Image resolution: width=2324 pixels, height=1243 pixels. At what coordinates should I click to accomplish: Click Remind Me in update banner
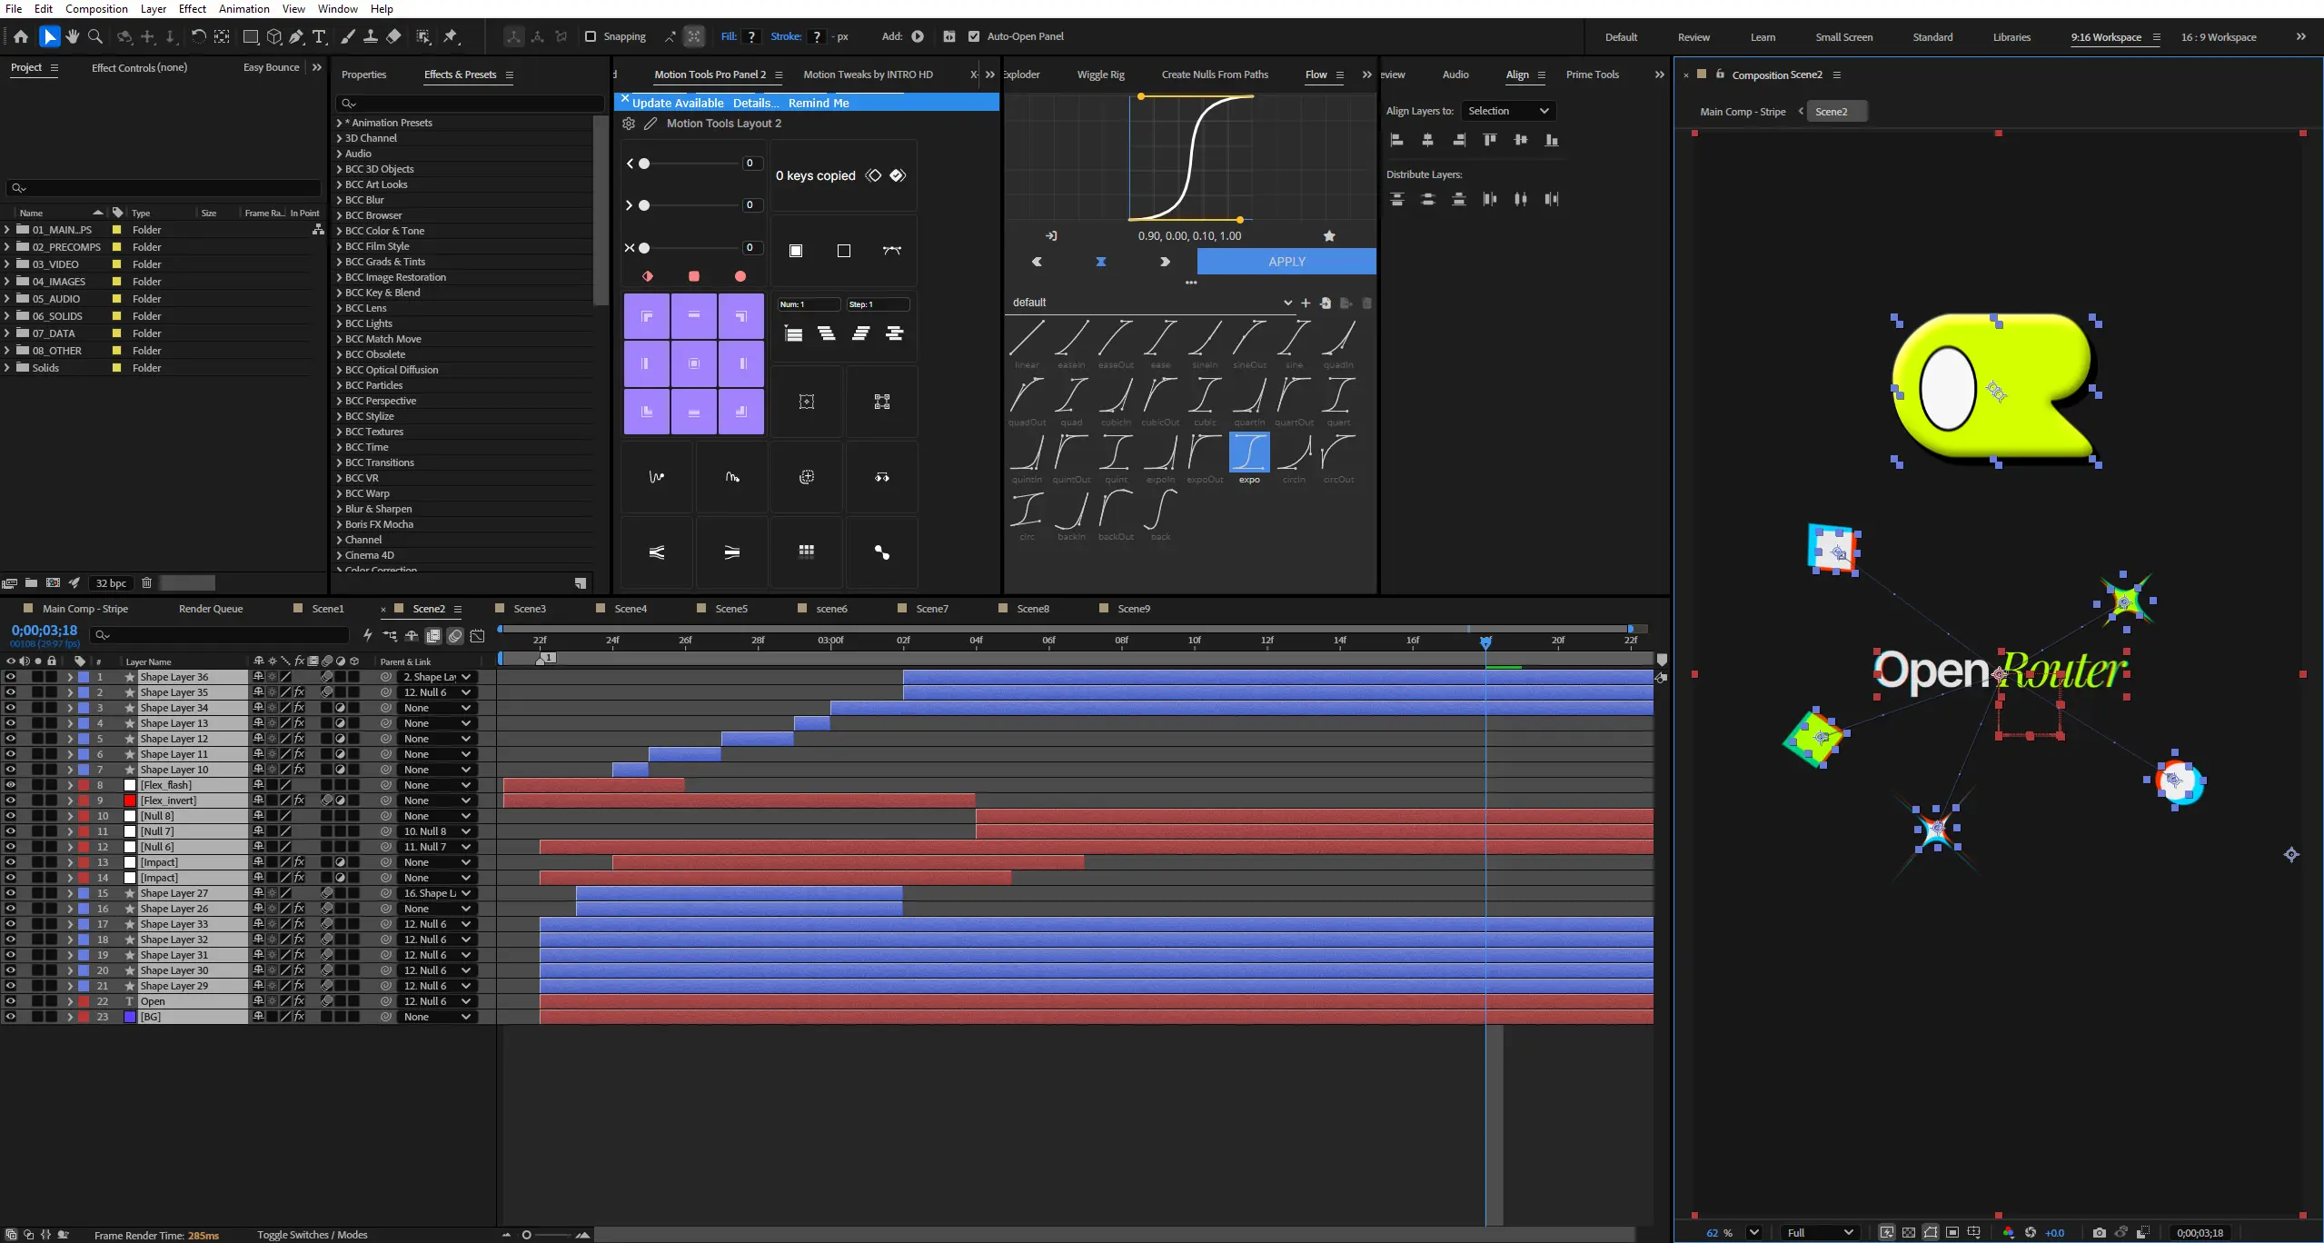(819, 103)
